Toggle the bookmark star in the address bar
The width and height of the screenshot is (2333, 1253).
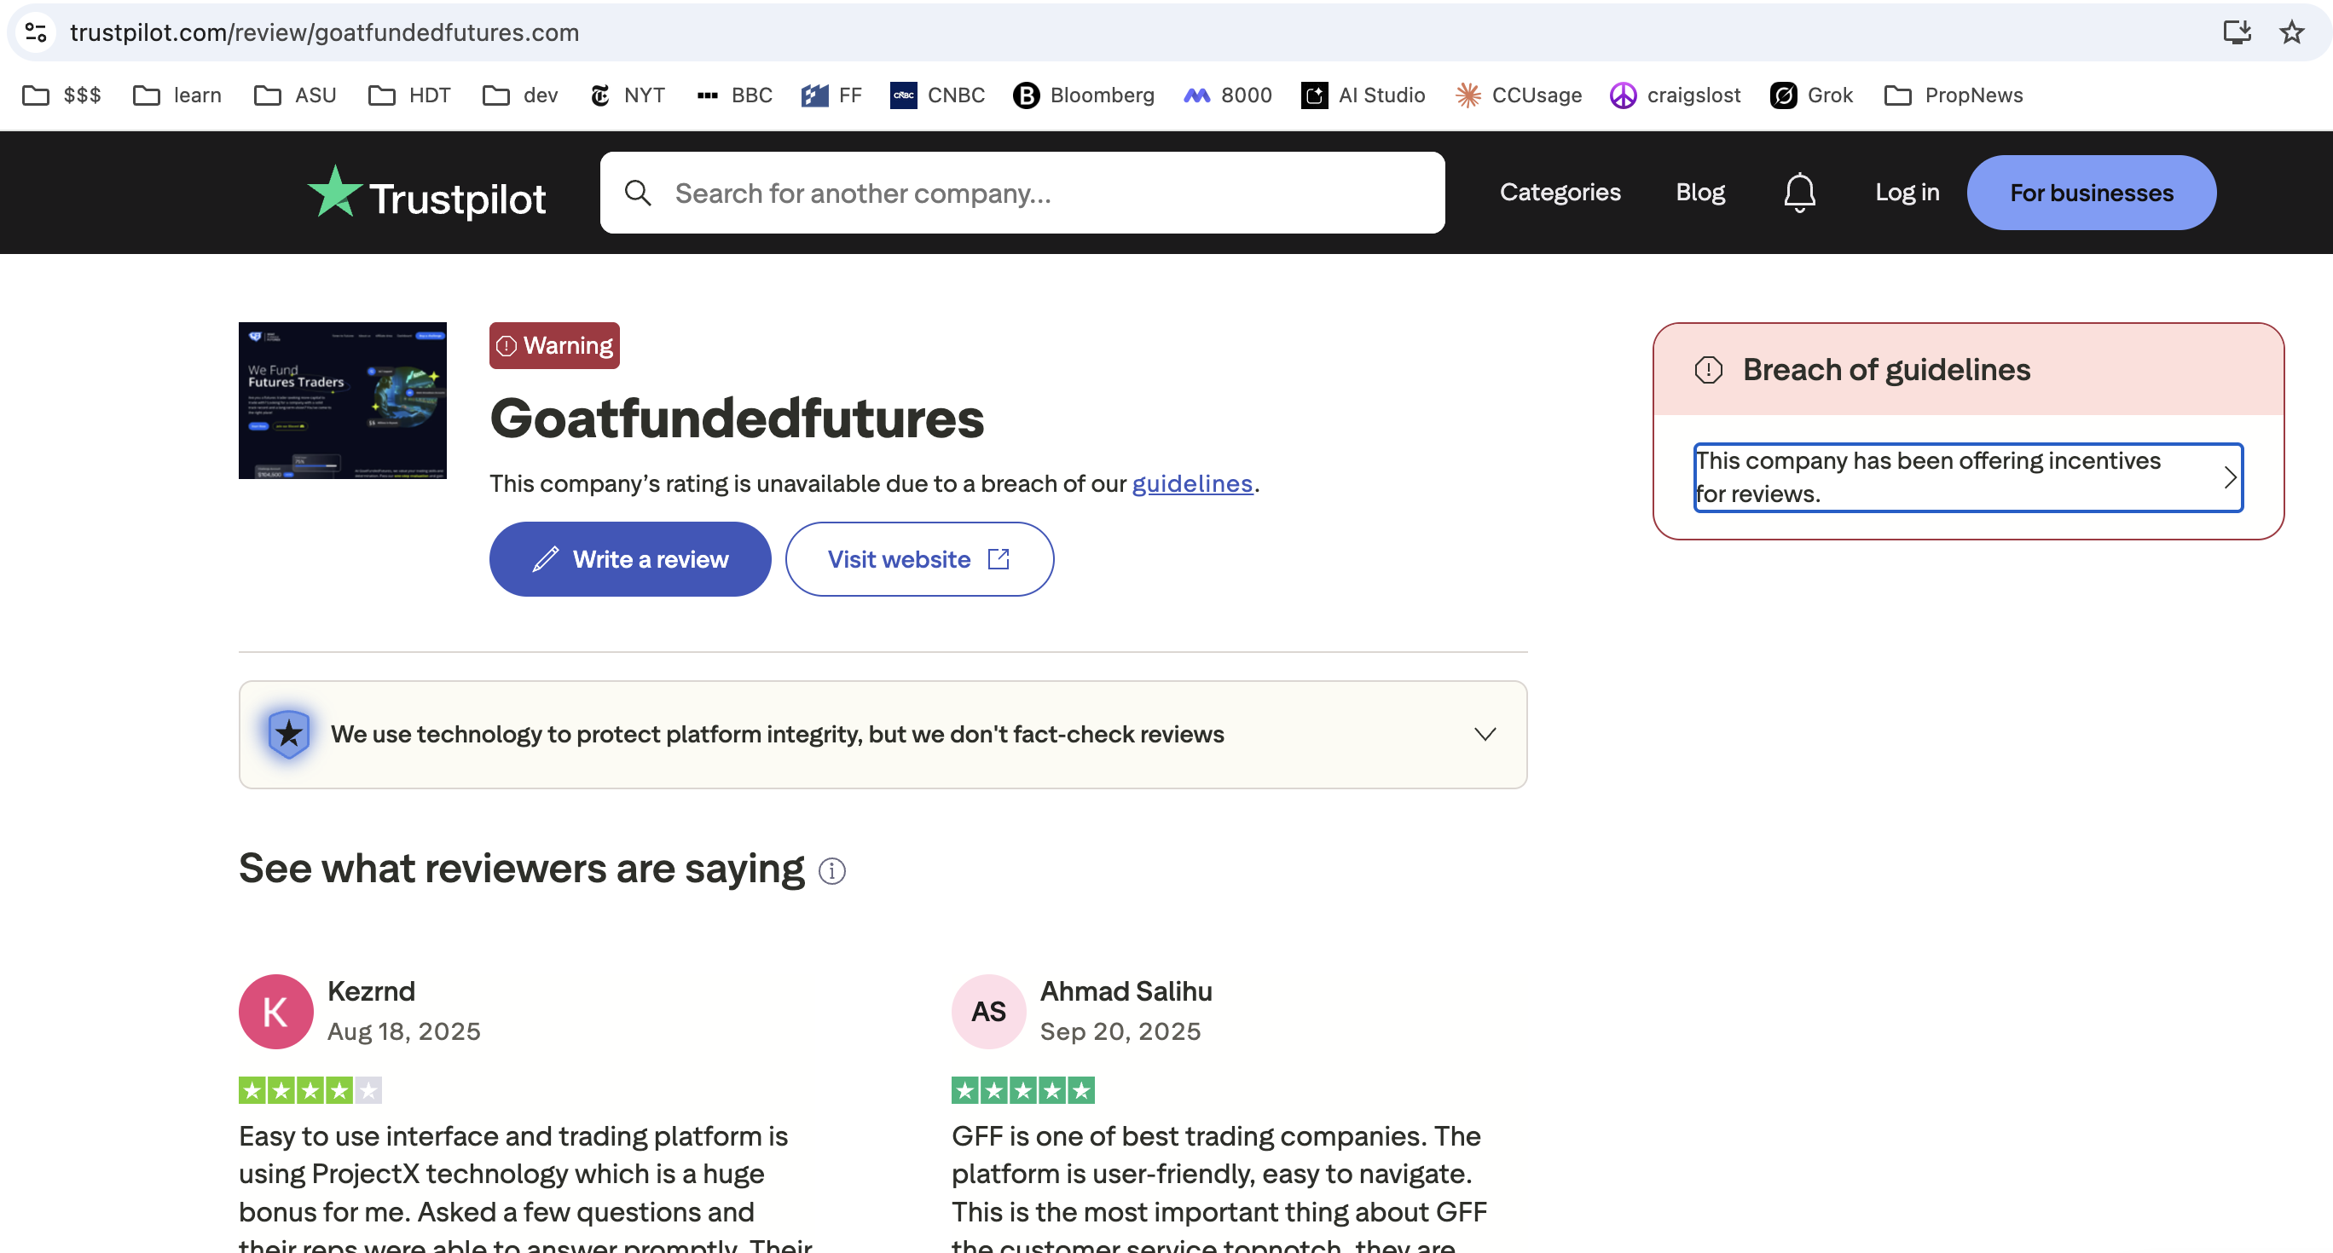(x=2290, y=32)
